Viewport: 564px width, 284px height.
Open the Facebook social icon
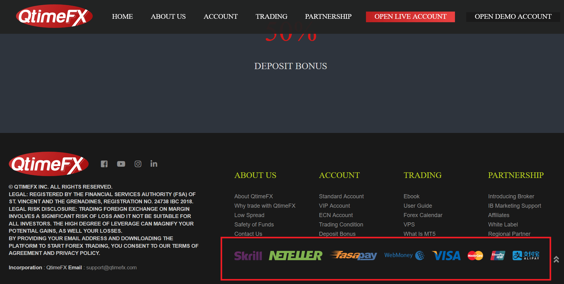[104, 164]
